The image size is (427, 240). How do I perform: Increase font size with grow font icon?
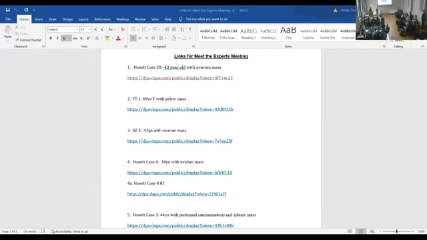(x=95, y=29)
